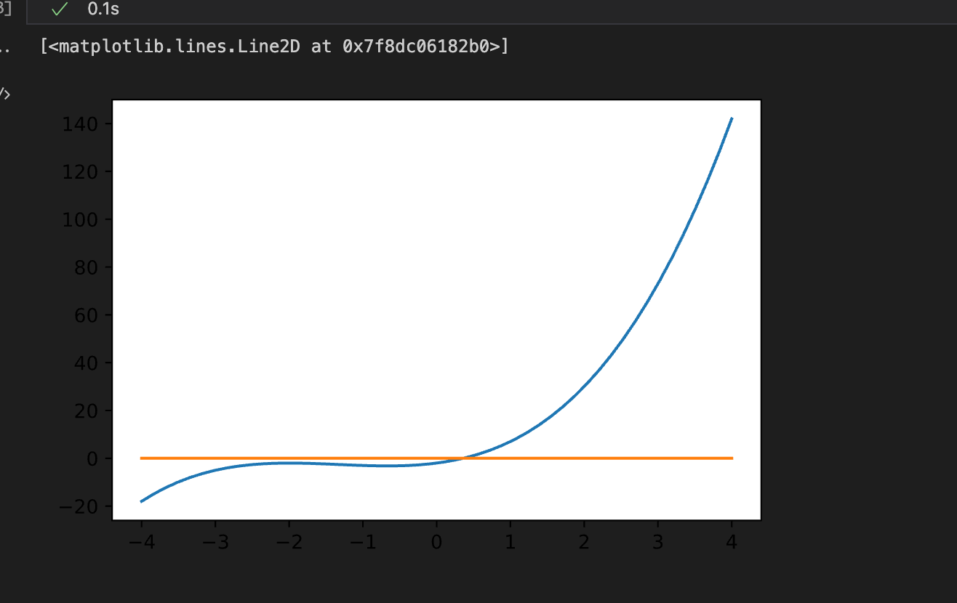
Task: Click the cell execution index bracket
Action: pyautogui.click(x=4, y=9)
